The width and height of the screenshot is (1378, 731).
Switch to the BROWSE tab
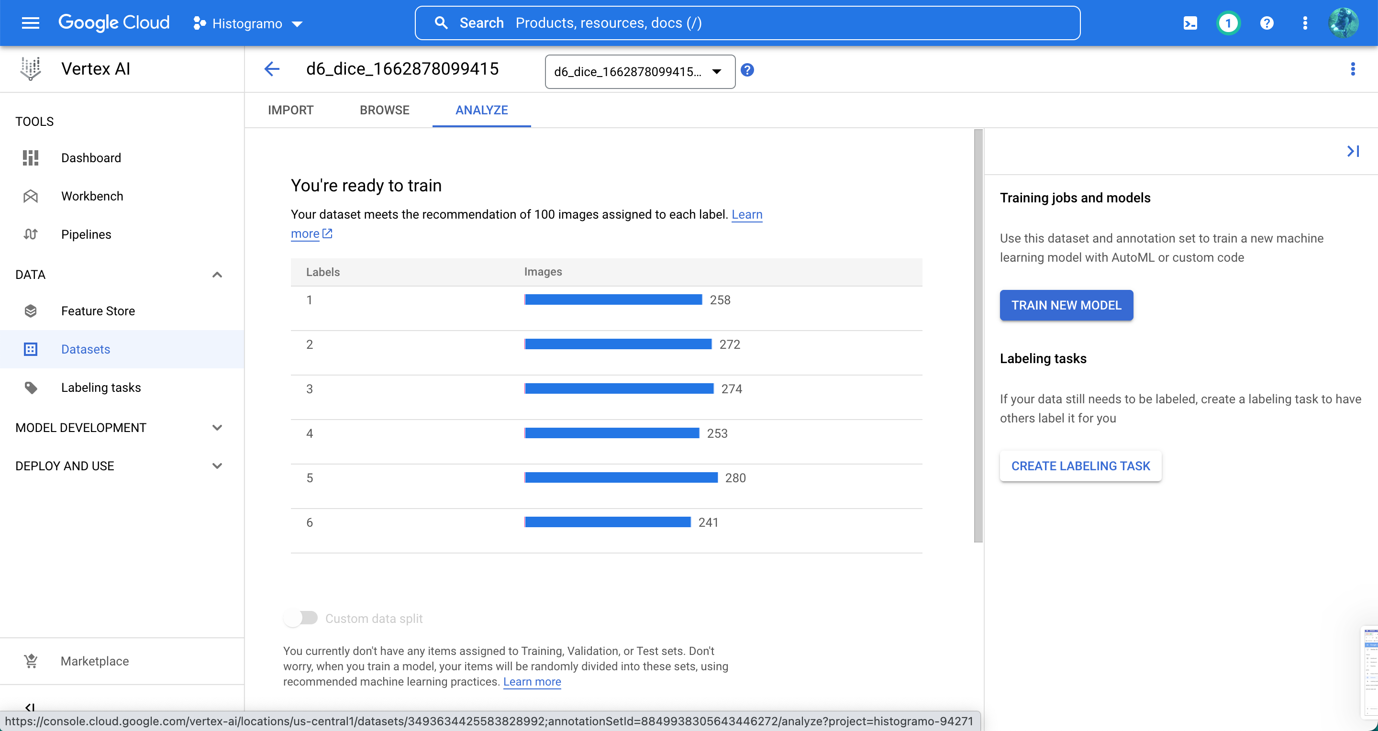384,110
